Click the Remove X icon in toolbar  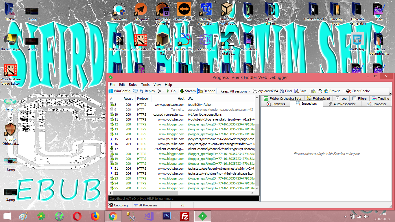pyautogui.click(x=159, y=91)
